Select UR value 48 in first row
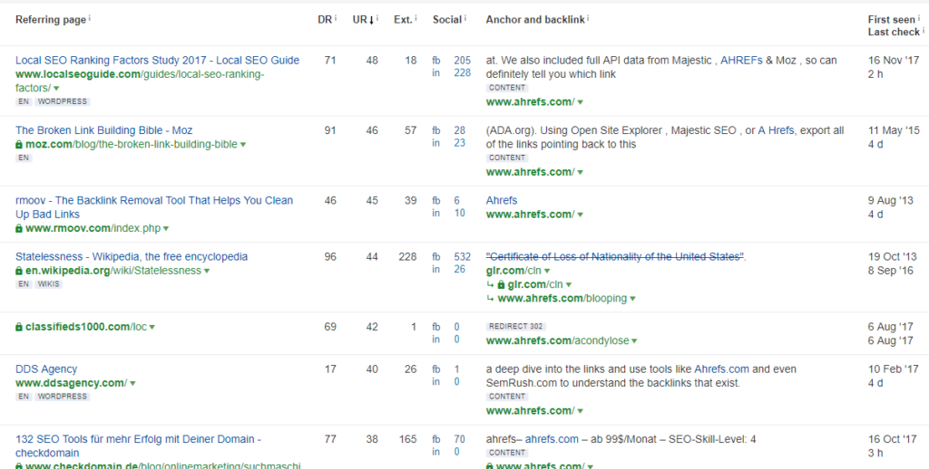Screen dimensions: 929x469 tap(372, 61)
